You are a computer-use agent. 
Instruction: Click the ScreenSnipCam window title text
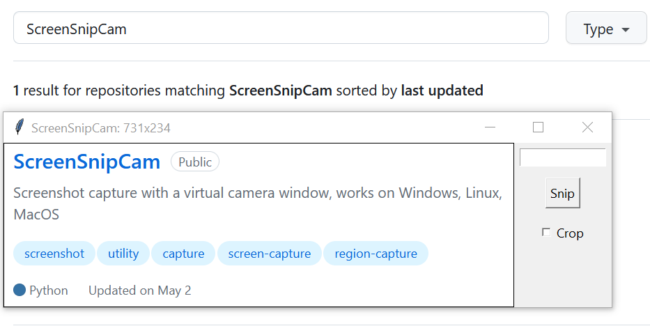(x=101, y=127)
